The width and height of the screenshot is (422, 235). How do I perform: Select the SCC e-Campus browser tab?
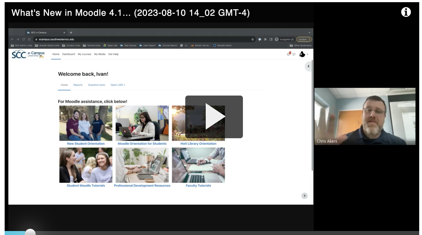click(x=46, y=32)
